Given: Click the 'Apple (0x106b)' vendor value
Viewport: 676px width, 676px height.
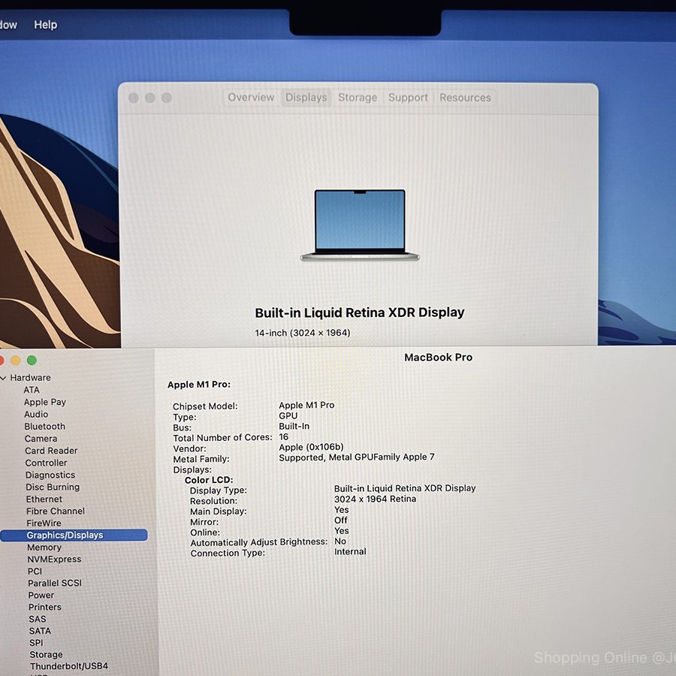Looking at the screenshot, I should (311, 447).
